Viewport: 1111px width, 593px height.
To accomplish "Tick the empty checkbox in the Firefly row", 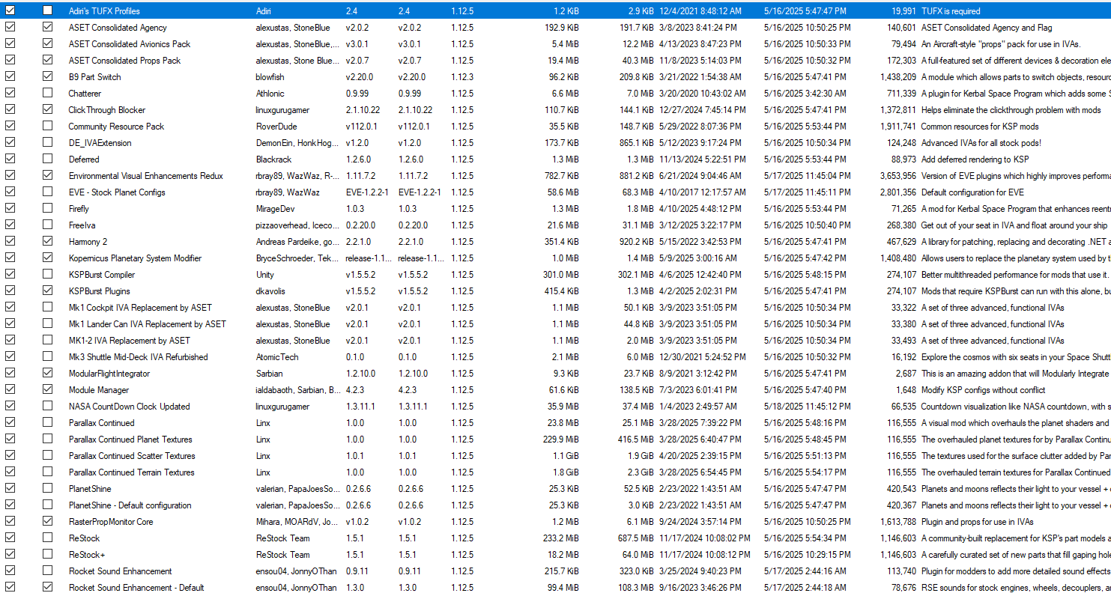I will [48, 209].
